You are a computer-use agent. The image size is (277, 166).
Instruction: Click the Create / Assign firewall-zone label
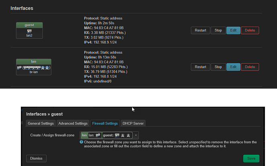tap(52, 135)
